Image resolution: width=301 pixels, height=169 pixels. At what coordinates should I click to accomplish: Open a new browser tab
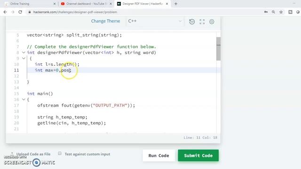(x=176, y=4)
